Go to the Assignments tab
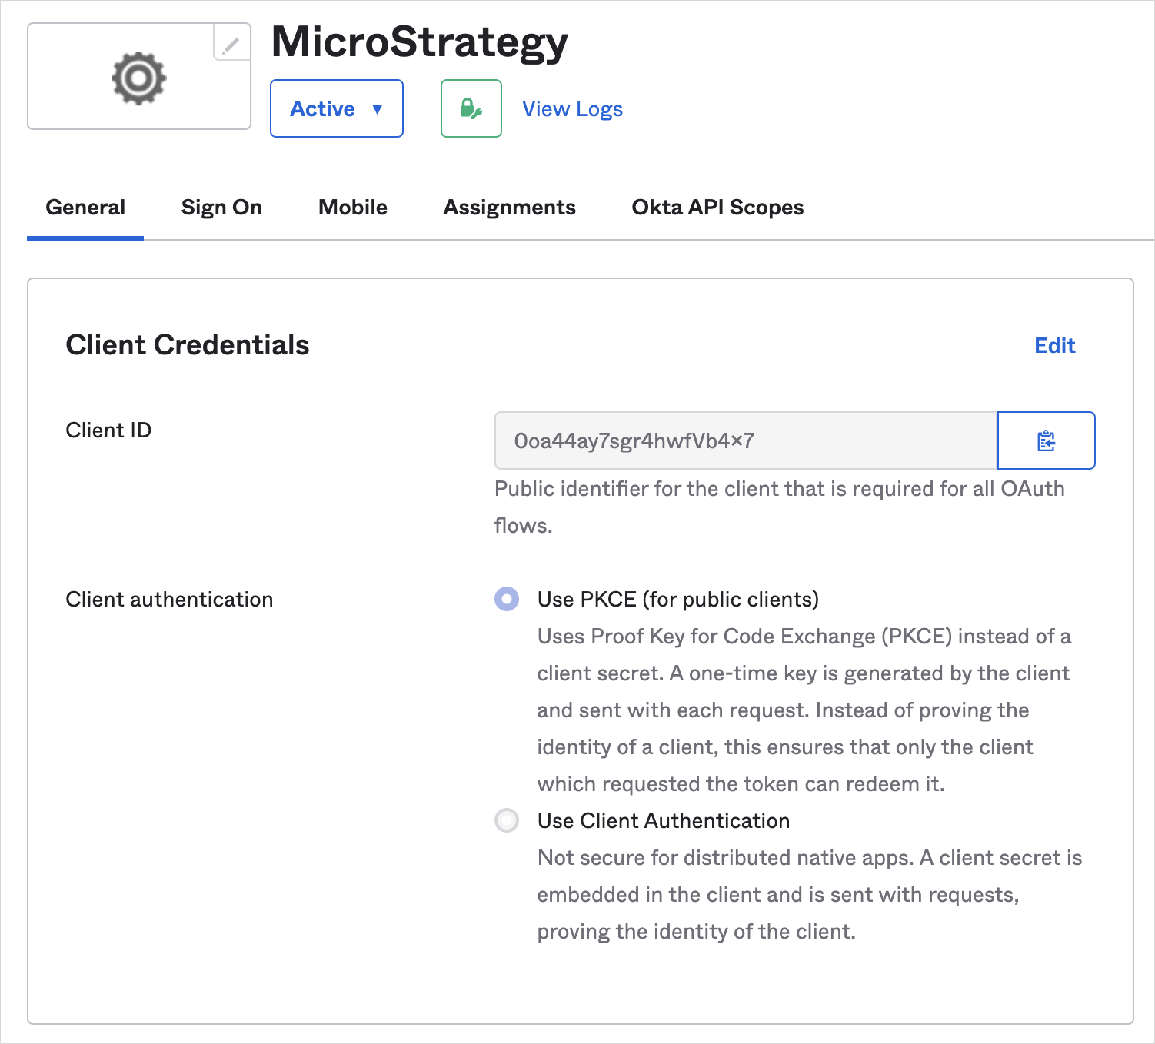The height and width of the screenshot is (1044, 1155). tap(509, 208)
